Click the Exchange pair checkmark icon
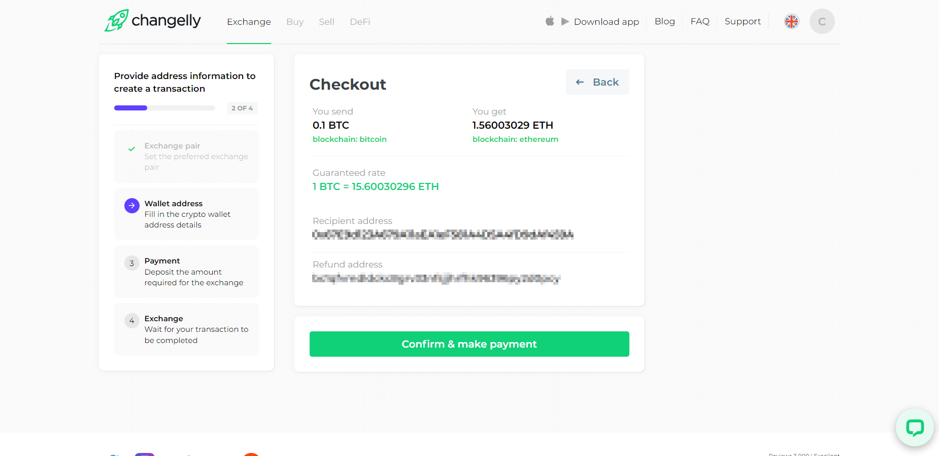This screenshot has height=456, width=939. (132, 149)
